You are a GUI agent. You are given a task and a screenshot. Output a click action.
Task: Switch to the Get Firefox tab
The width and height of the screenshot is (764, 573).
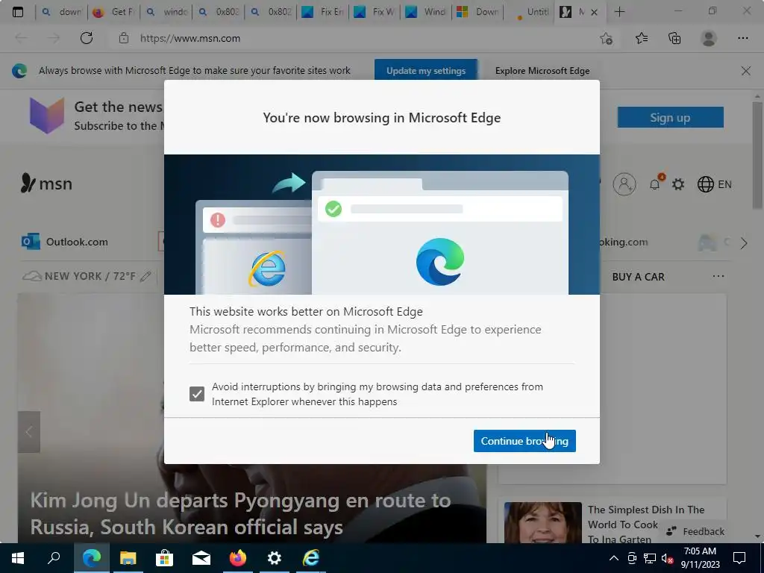coord(114,12)
